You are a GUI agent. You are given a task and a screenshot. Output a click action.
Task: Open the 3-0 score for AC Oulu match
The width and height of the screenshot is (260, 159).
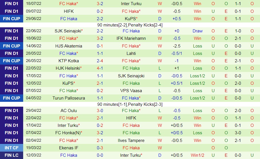100,111
